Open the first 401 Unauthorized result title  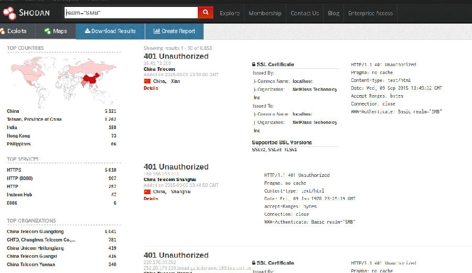tap(176, 56)
